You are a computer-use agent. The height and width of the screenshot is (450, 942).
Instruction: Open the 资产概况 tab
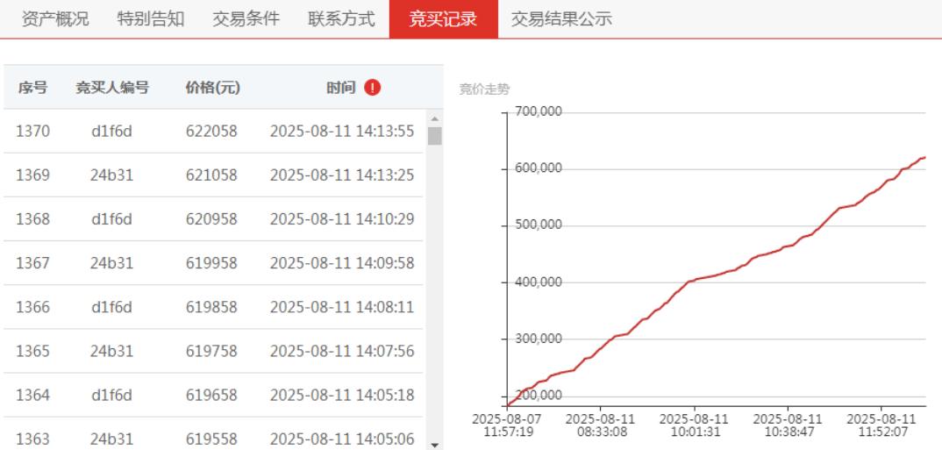(x=54, y=19)
